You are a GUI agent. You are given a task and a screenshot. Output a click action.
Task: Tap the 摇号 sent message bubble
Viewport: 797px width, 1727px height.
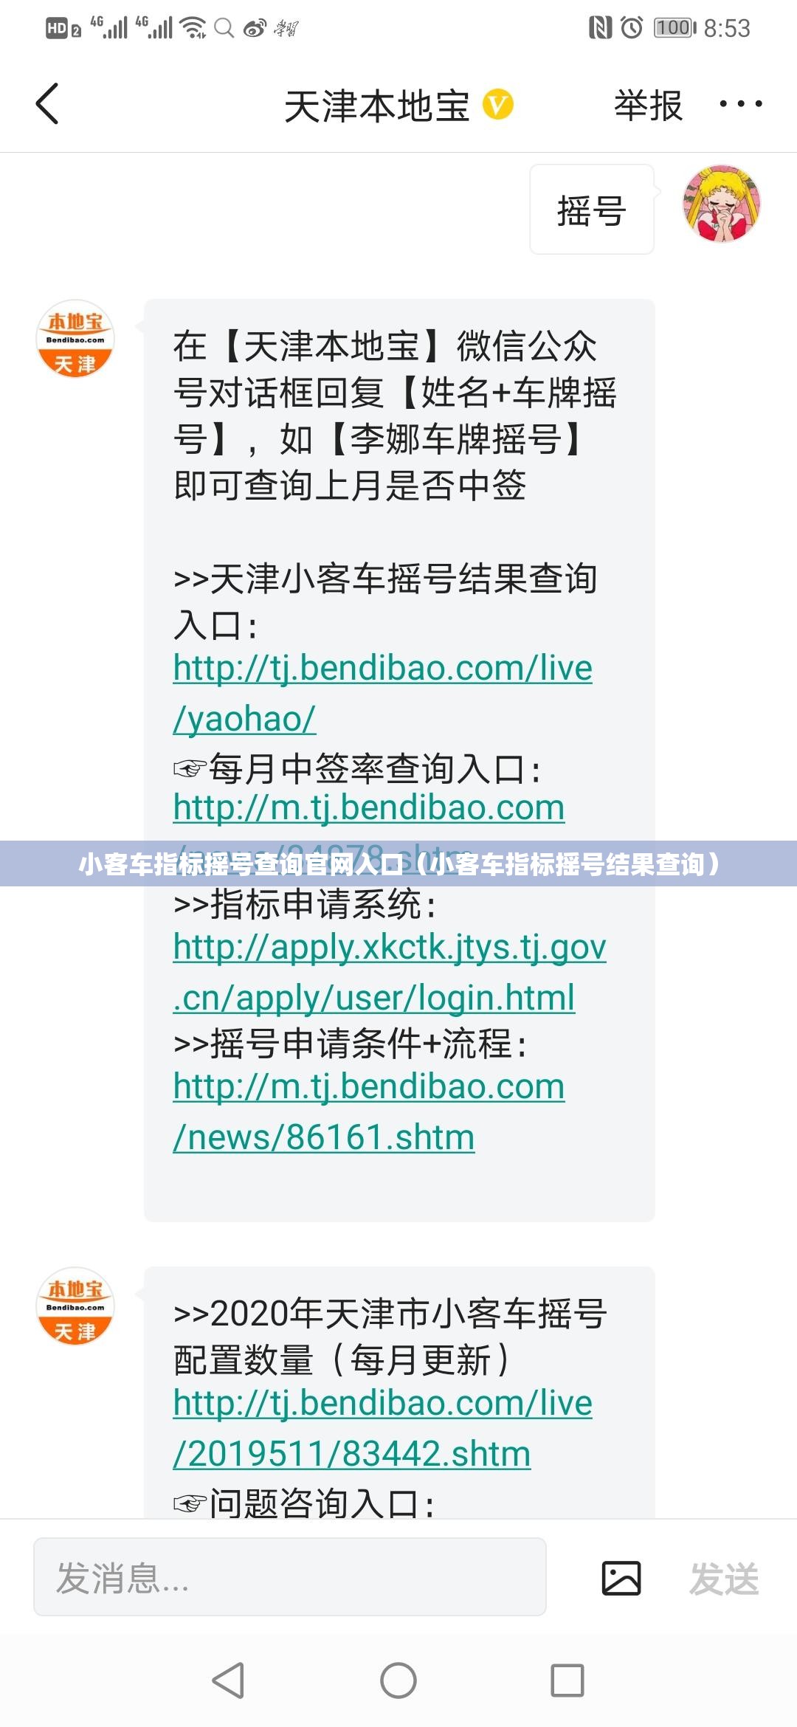pyautogui.click(x=592, y=210)
